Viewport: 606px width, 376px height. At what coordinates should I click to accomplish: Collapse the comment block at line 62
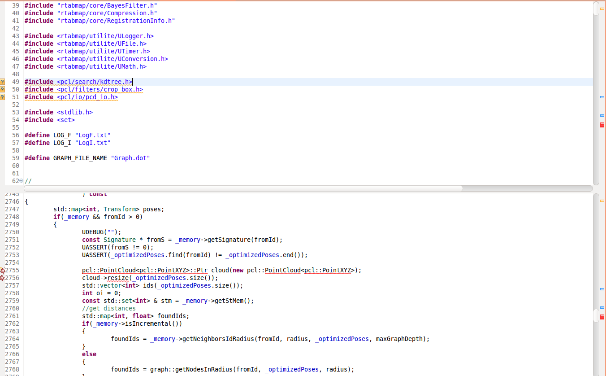22,181
